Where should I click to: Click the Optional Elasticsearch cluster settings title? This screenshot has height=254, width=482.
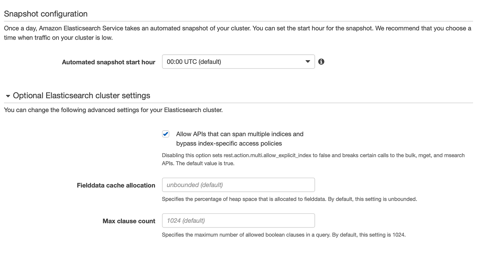point(81,96)
